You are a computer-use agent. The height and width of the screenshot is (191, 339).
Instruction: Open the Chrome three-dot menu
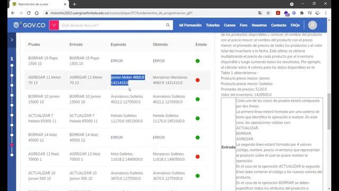click(326, 13)
